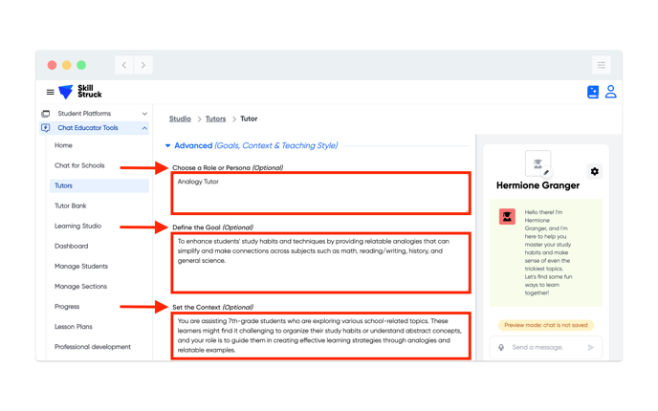This screenshot has width=658, height=411.
Task: Click the Preview mode notice badge
Action: pyautogui.click(x=545, y=325)
